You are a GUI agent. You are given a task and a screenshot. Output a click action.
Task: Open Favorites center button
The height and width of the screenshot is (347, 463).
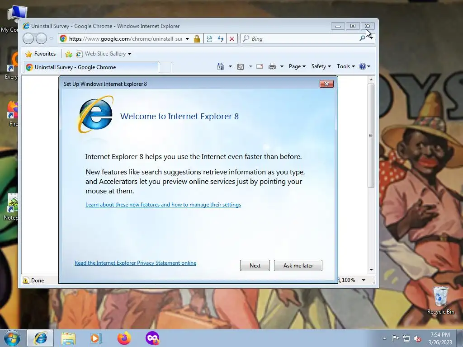point(41,54)
